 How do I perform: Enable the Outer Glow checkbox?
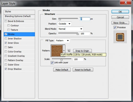[6, 65]
